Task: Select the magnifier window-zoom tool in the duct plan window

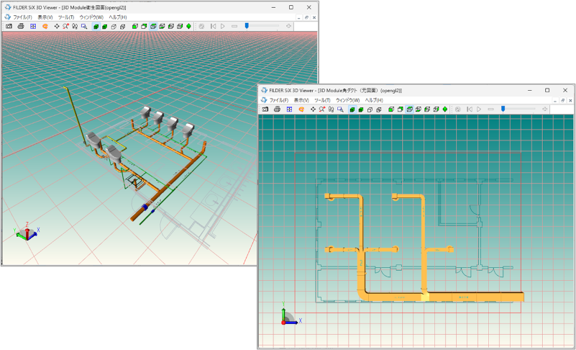Action: point(340,109)
